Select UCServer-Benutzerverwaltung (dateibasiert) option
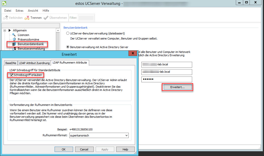 (x=68, y=33)
